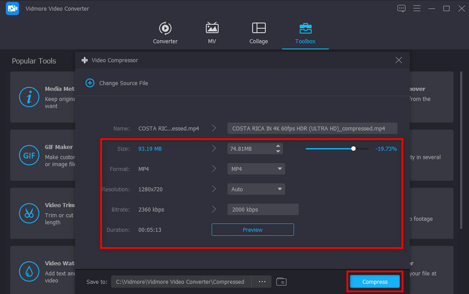Open the output folder icon
The width and height of the screenshot is (469, 294).
(281, 282)
